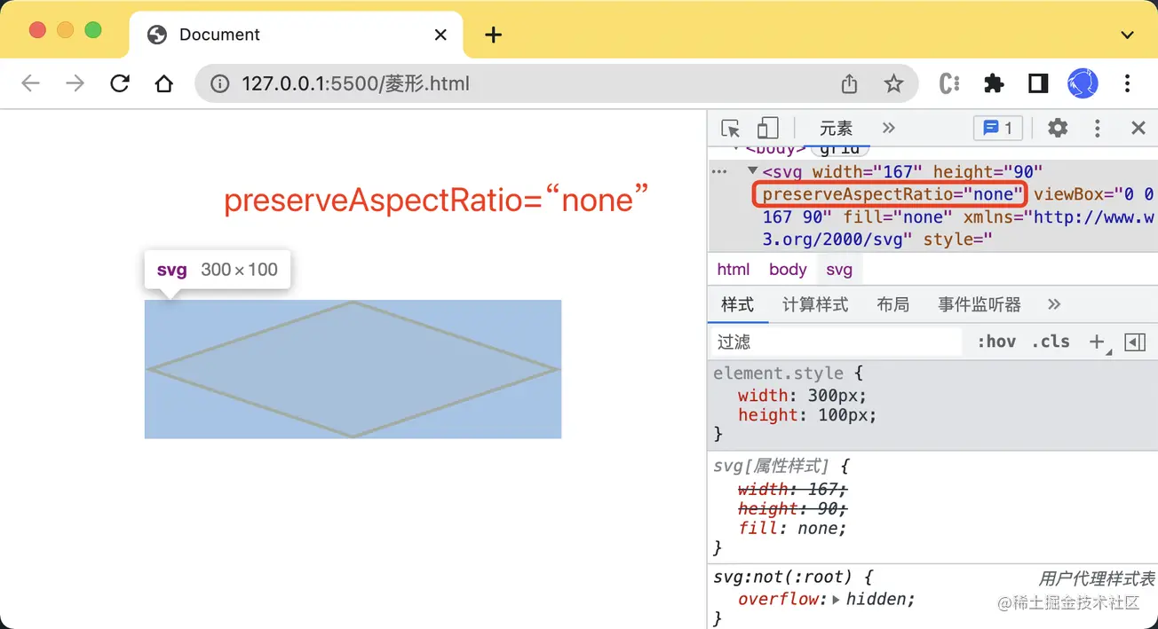This screenshot has height=629, width=1158.
Task: Select body in the DOM breadcrumb
Action: point(787,269)
